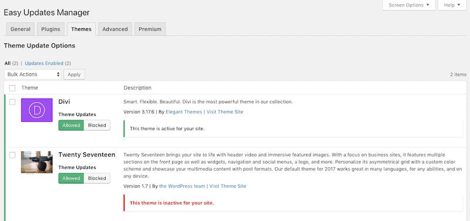Filter by All themes

(8, 63)
